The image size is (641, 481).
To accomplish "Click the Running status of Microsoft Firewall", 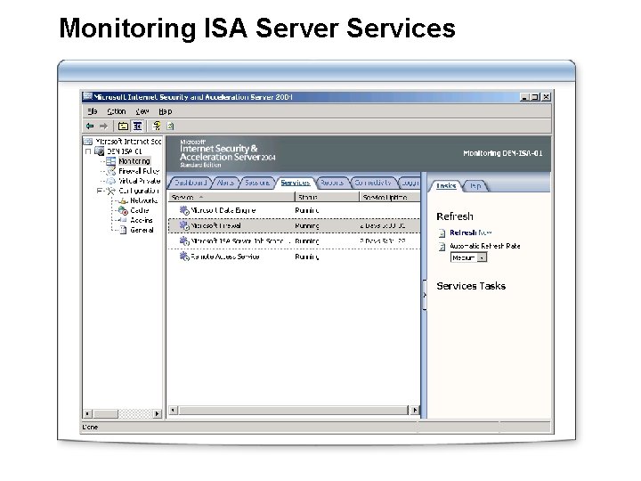I will (x=306, y=225).
